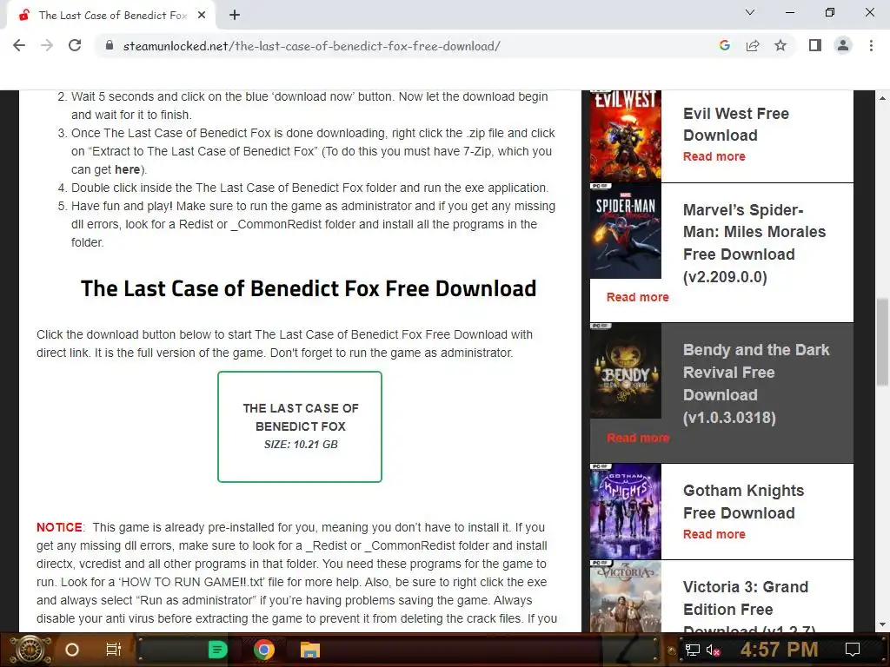Image resolution: width=890 pixels, height=667 pixels.
Task: Close The Last Case of Benedict Fox tab
Action: pos(202,16)
